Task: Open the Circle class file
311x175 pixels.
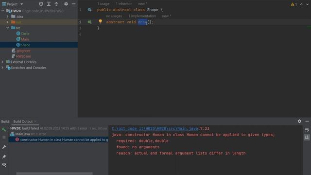Action: [25, 34]
